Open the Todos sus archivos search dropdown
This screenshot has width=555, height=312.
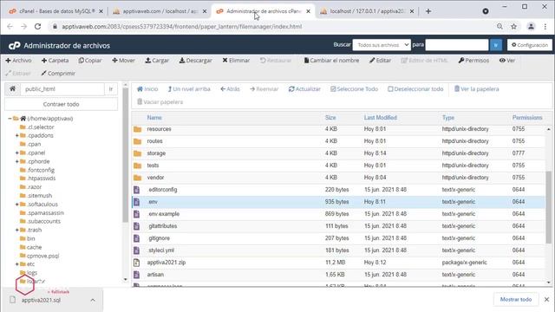point(382,45)
